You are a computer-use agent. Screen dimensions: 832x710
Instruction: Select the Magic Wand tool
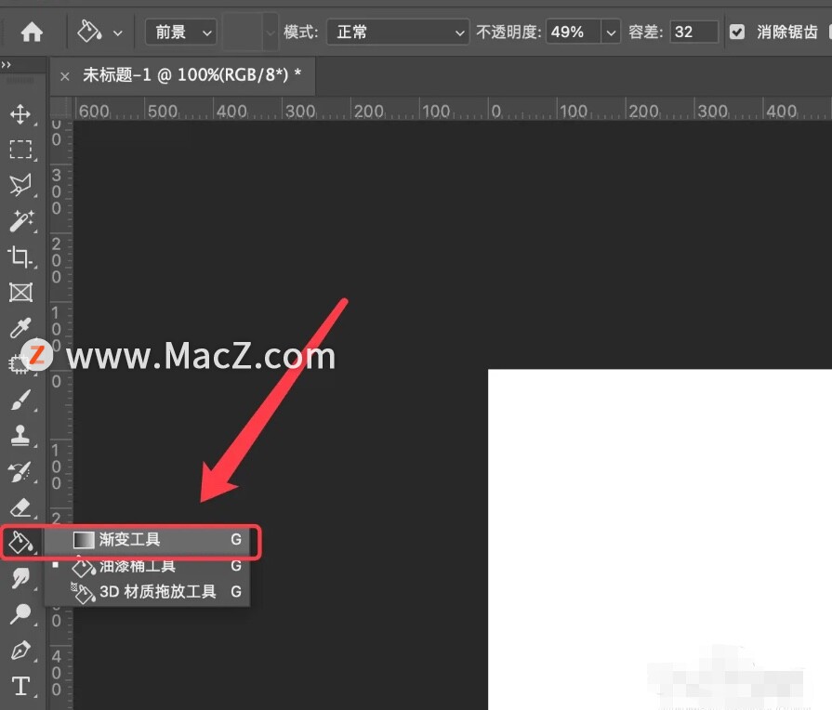pos(20,221)
